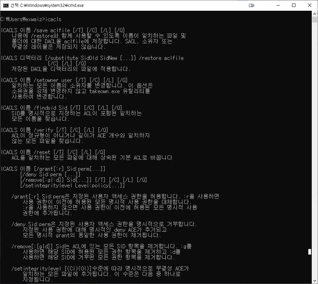Click the word 'takeown.exe'
The width and height of the screenshot is (318, 284).
(105, 91)
